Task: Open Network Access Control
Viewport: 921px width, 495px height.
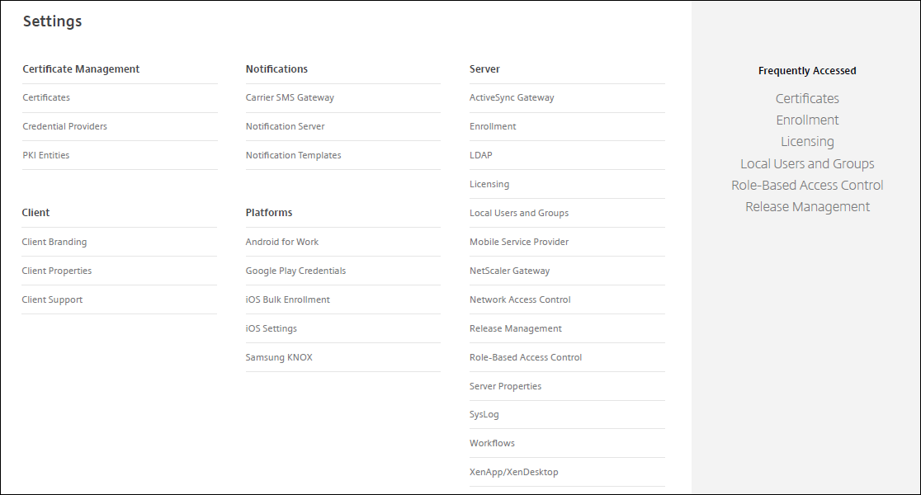Action: 520,299
